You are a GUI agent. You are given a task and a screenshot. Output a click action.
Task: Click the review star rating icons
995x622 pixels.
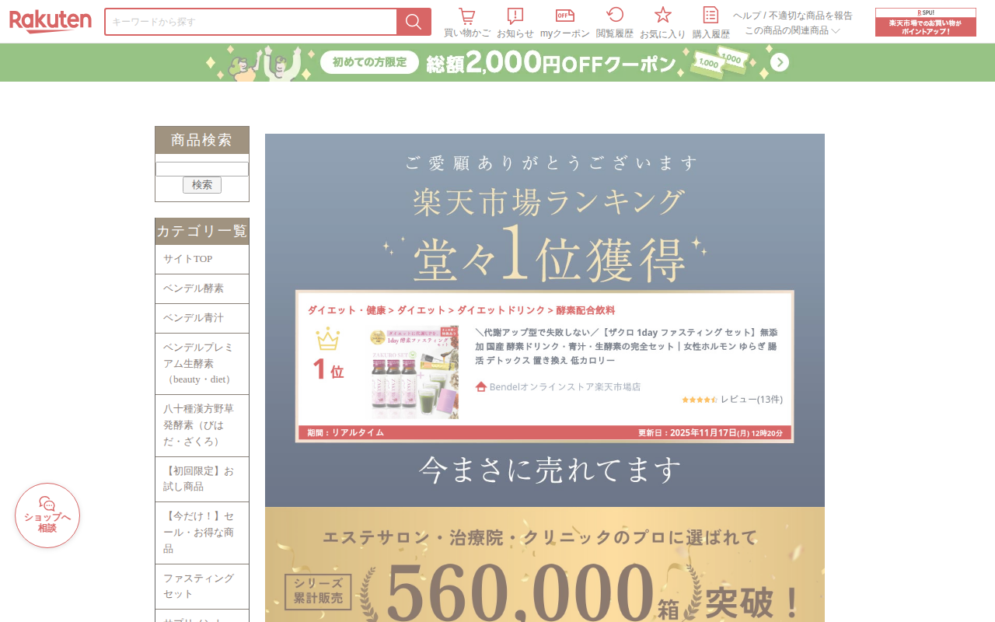(x=700, y=400)
